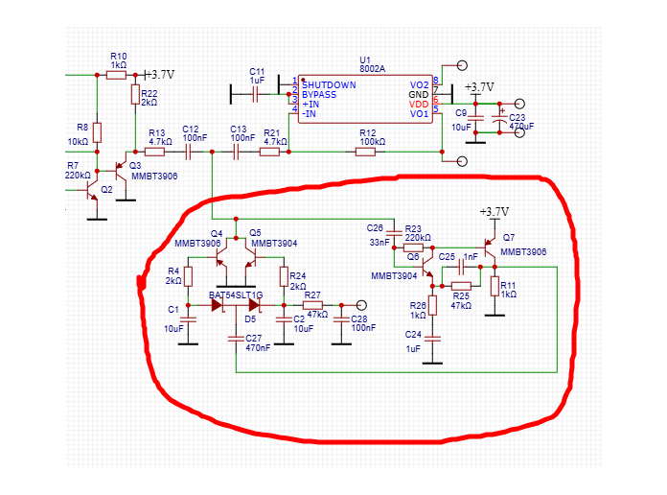The height and width of the screenshot is (495, 667).
Task: Click the SHUTDOWN pin label on U1
Action: [329, 85]
